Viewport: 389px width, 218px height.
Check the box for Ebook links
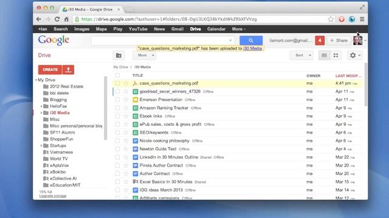[x=117, y=116]
